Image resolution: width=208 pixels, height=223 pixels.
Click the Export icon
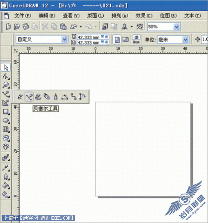coord(114,27)
